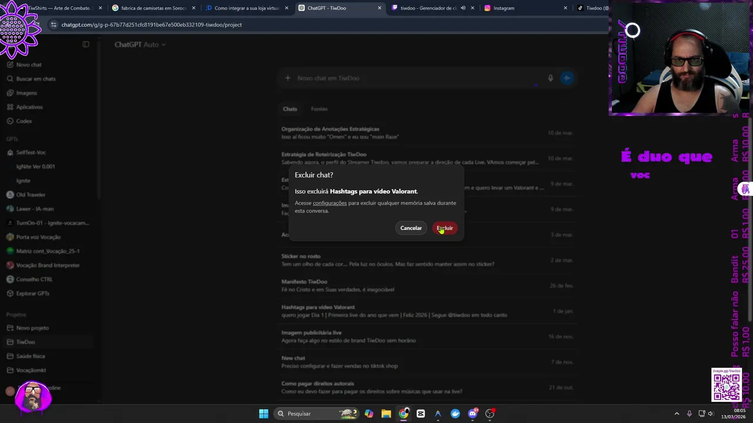Click the Imagens icon in sidebar
Screen dimensions: 753x423
pyautogui.click(x=10, y=93)
